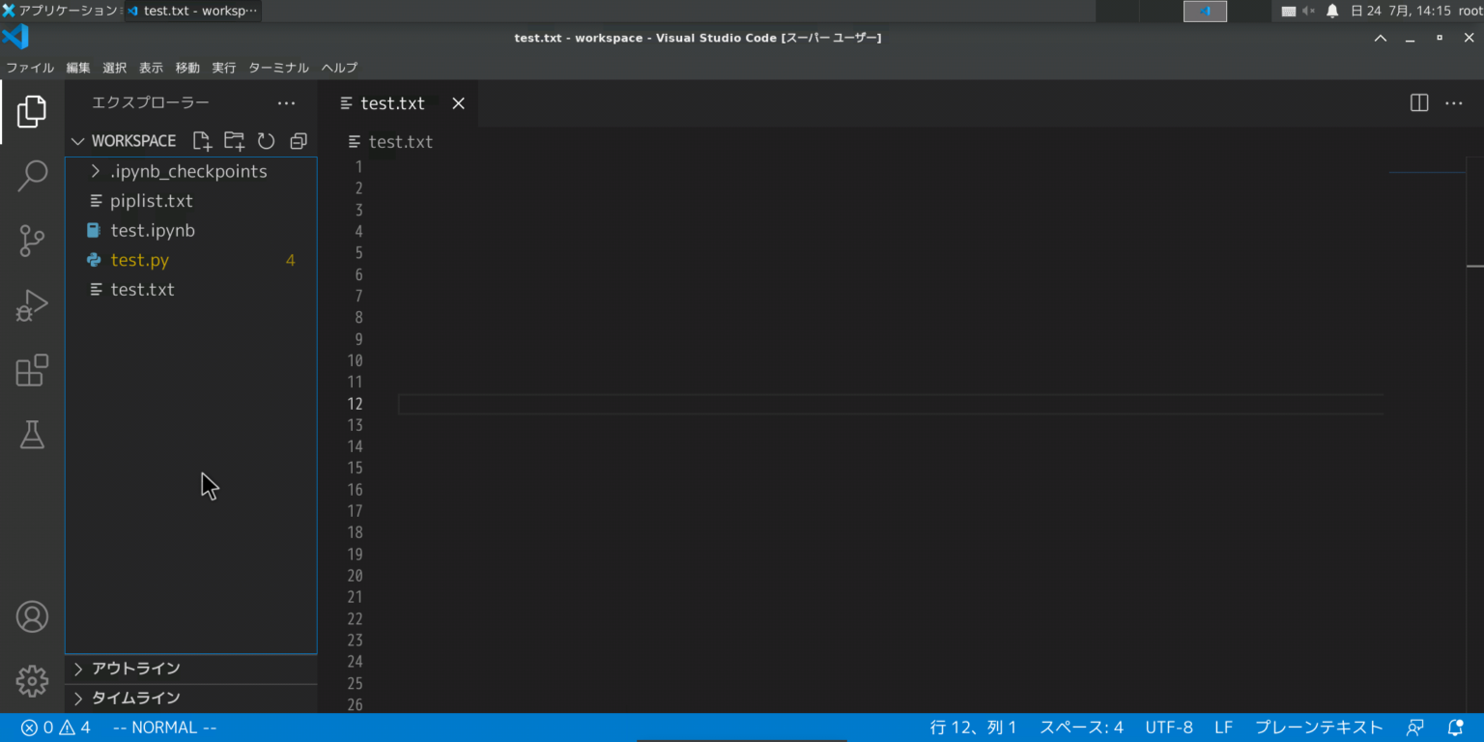The image size is (1484, 742).
Task: Open the Search view
Action: coord(32,176)
